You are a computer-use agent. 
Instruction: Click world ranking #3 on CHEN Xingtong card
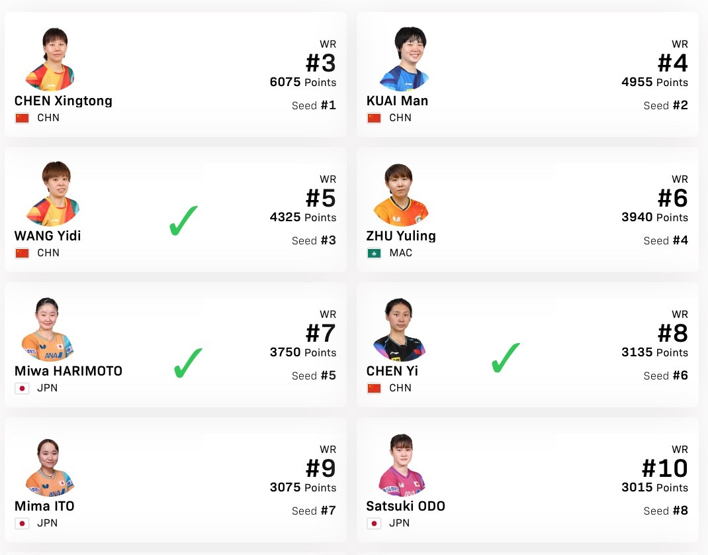point(321,63)
